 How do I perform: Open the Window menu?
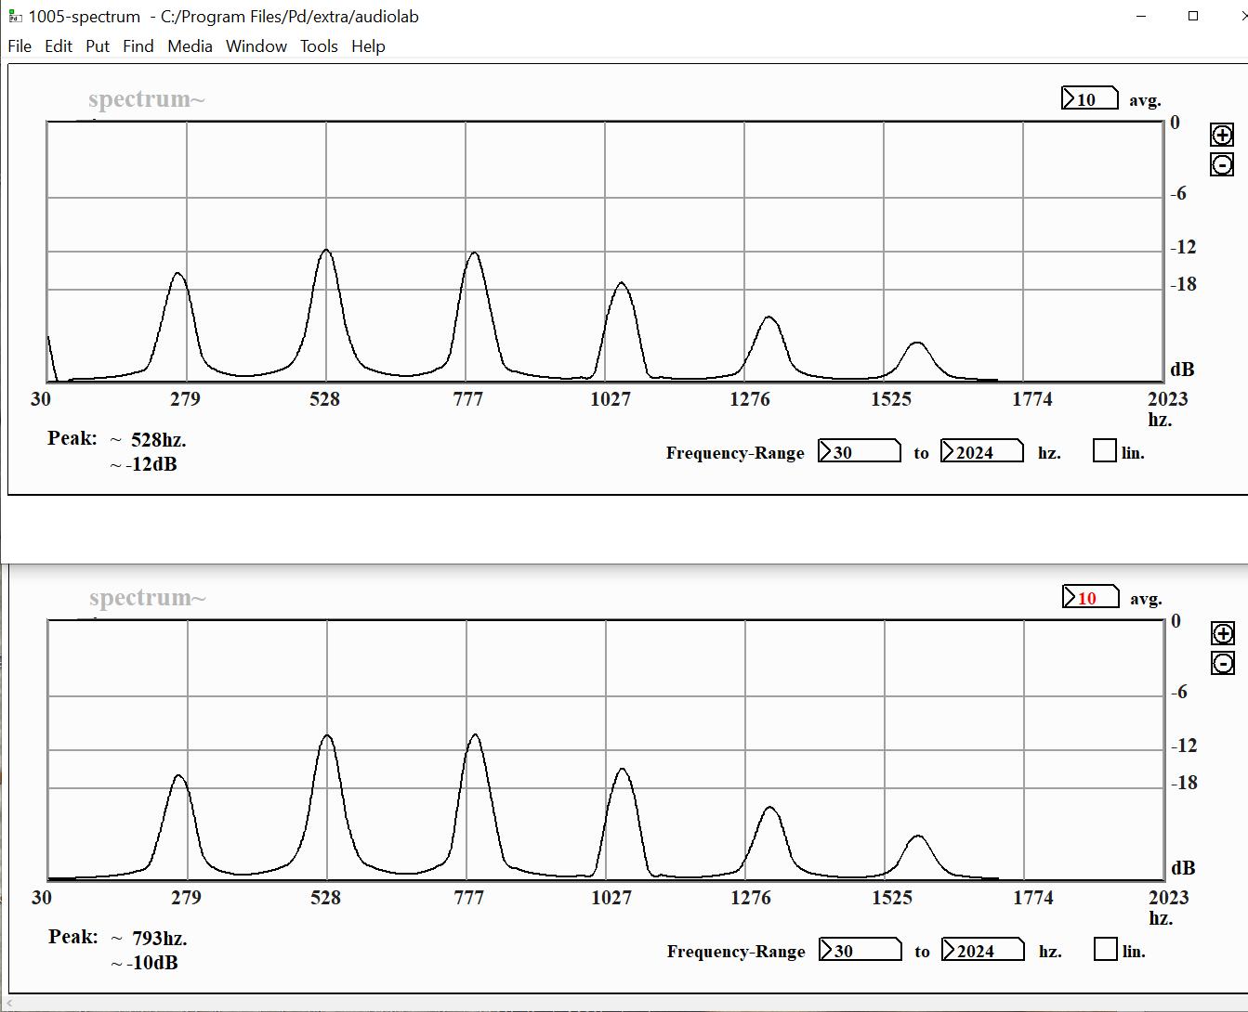(256, 46)
